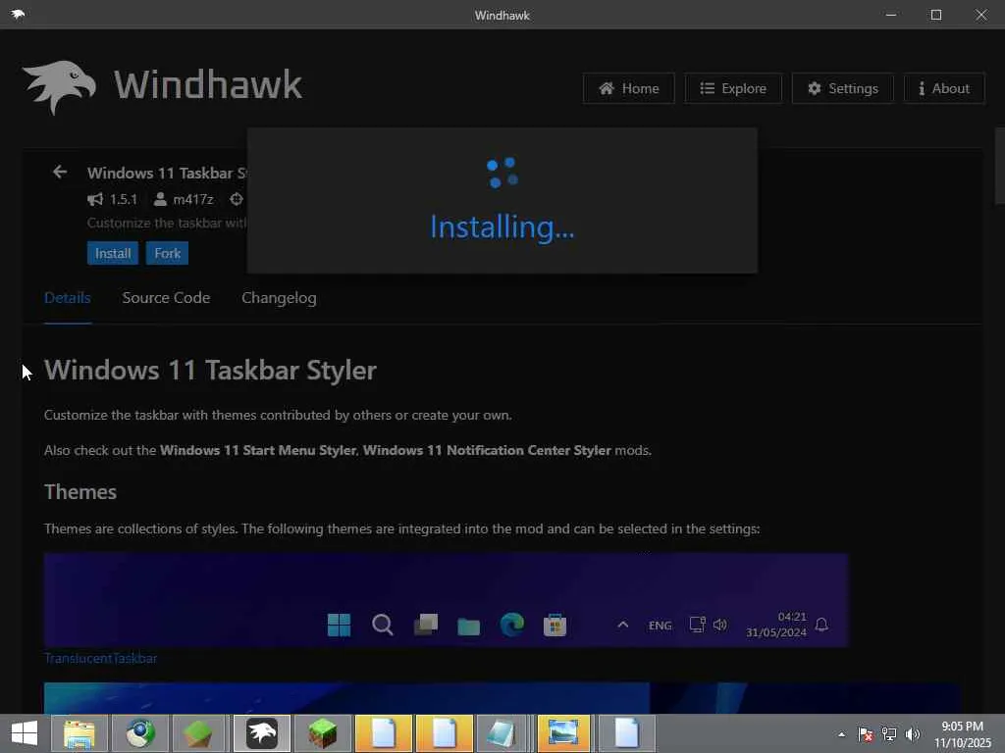Switch to the Changelog tab

(x=279, y=298)
